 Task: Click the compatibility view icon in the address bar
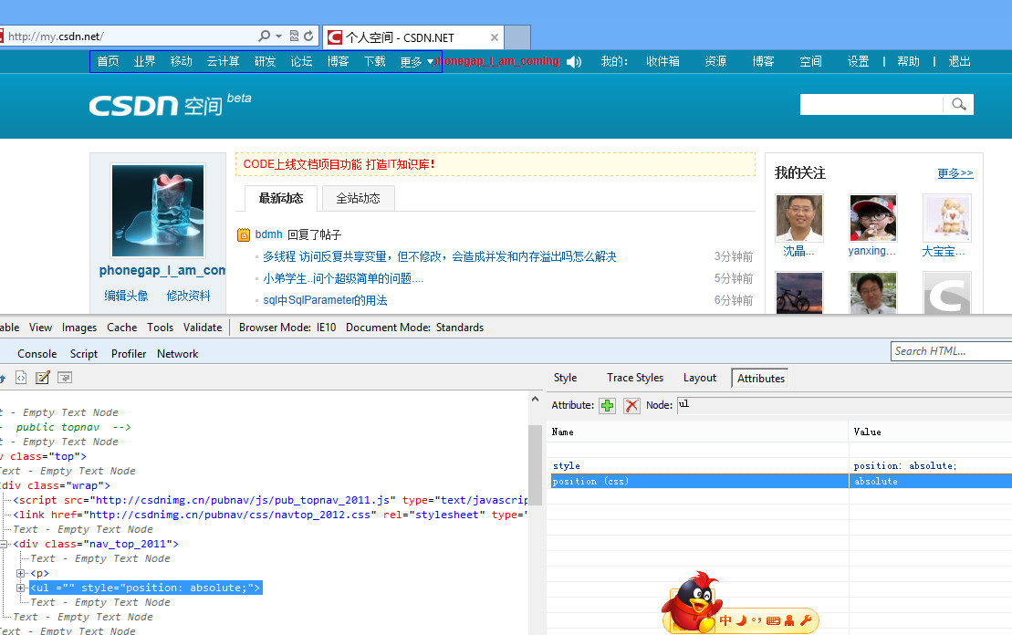tap(295, 36)
